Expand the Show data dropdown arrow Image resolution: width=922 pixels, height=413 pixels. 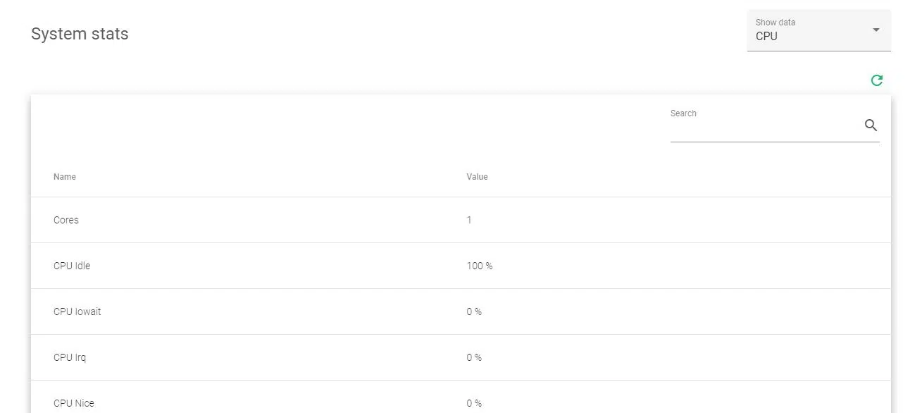(x=876, y=30)
